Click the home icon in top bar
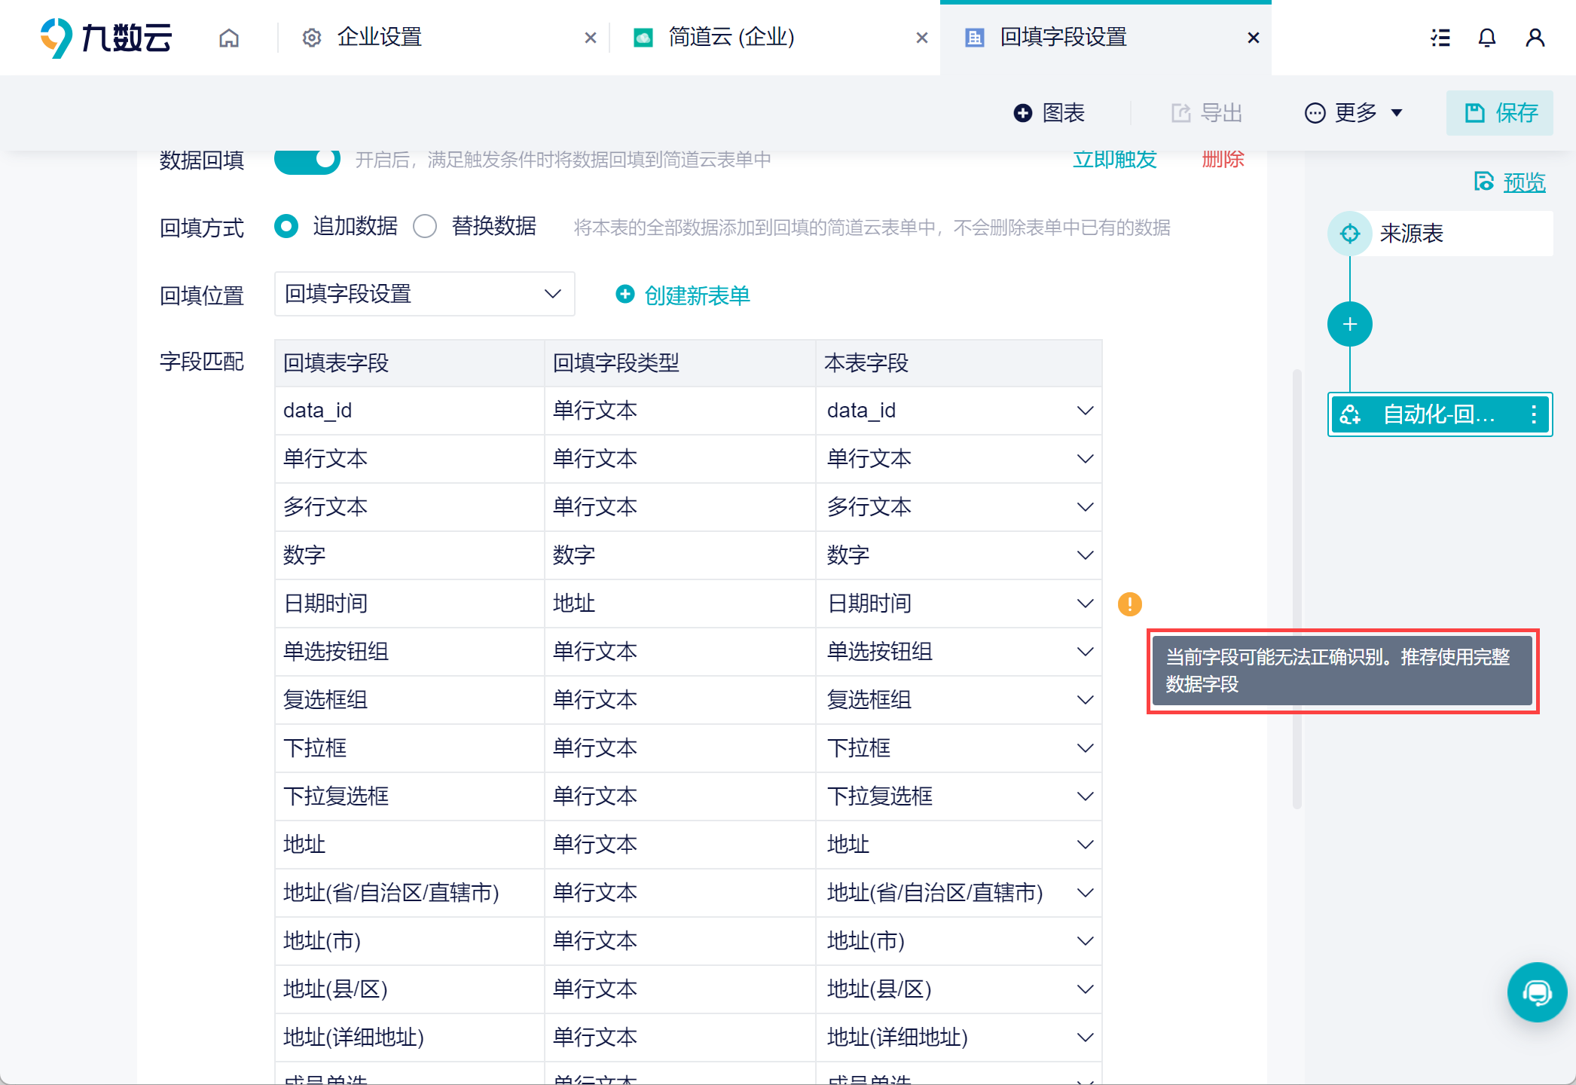Screen dimensions: 1576x1085 point(229,38)
